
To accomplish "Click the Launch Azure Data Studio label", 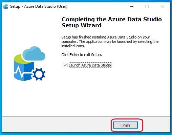I will pyautogui.click(x=90, y=65).
